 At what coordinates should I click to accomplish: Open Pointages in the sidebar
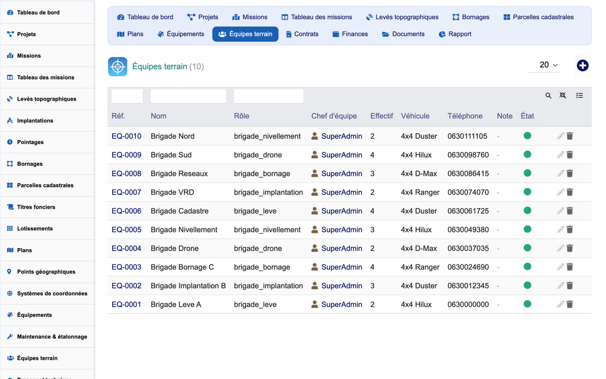tap(47, 142)
